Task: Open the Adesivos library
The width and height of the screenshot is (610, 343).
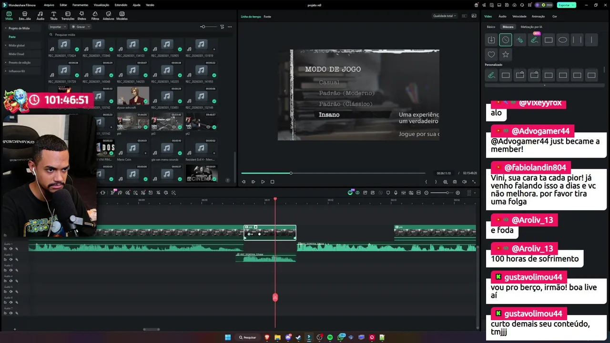Action: point(109,16)
